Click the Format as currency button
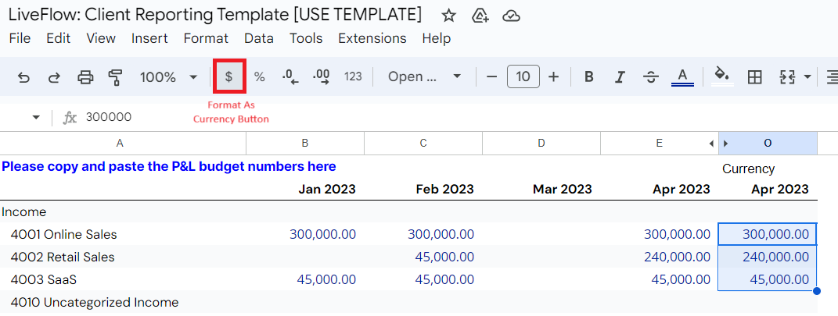The width and height of the screenshot is (838, 316). (228, 76)
